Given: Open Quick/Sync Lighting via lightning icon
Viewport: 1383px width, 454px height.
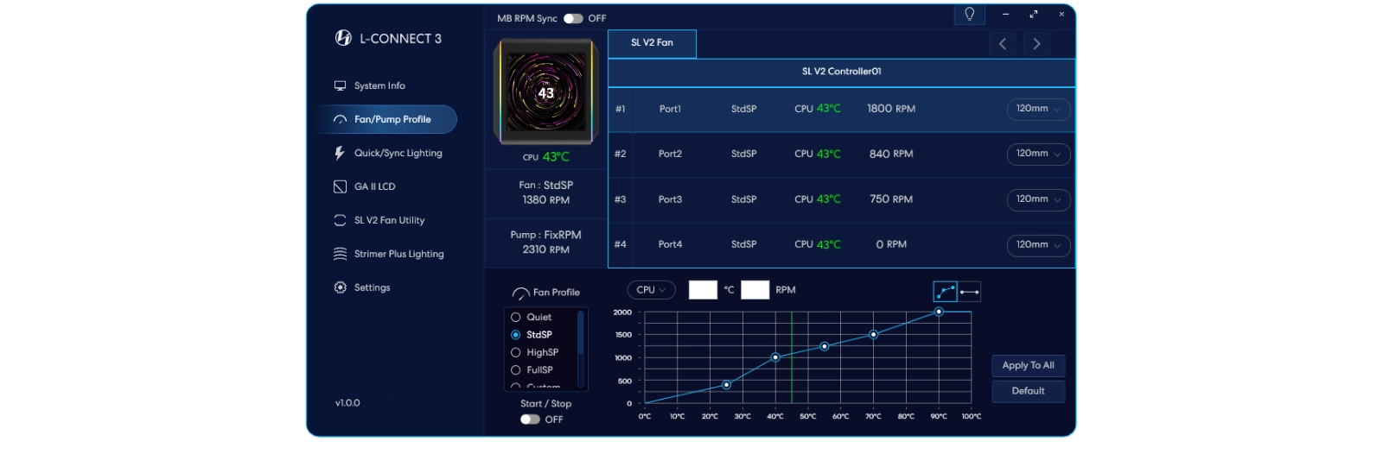Looking at the screenshot, I should tap(340, 153).
